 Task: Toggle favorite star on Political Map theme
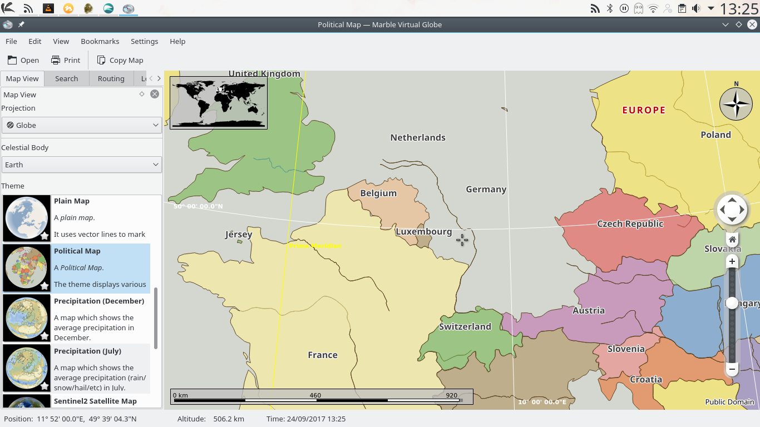[x=44, y=286]
